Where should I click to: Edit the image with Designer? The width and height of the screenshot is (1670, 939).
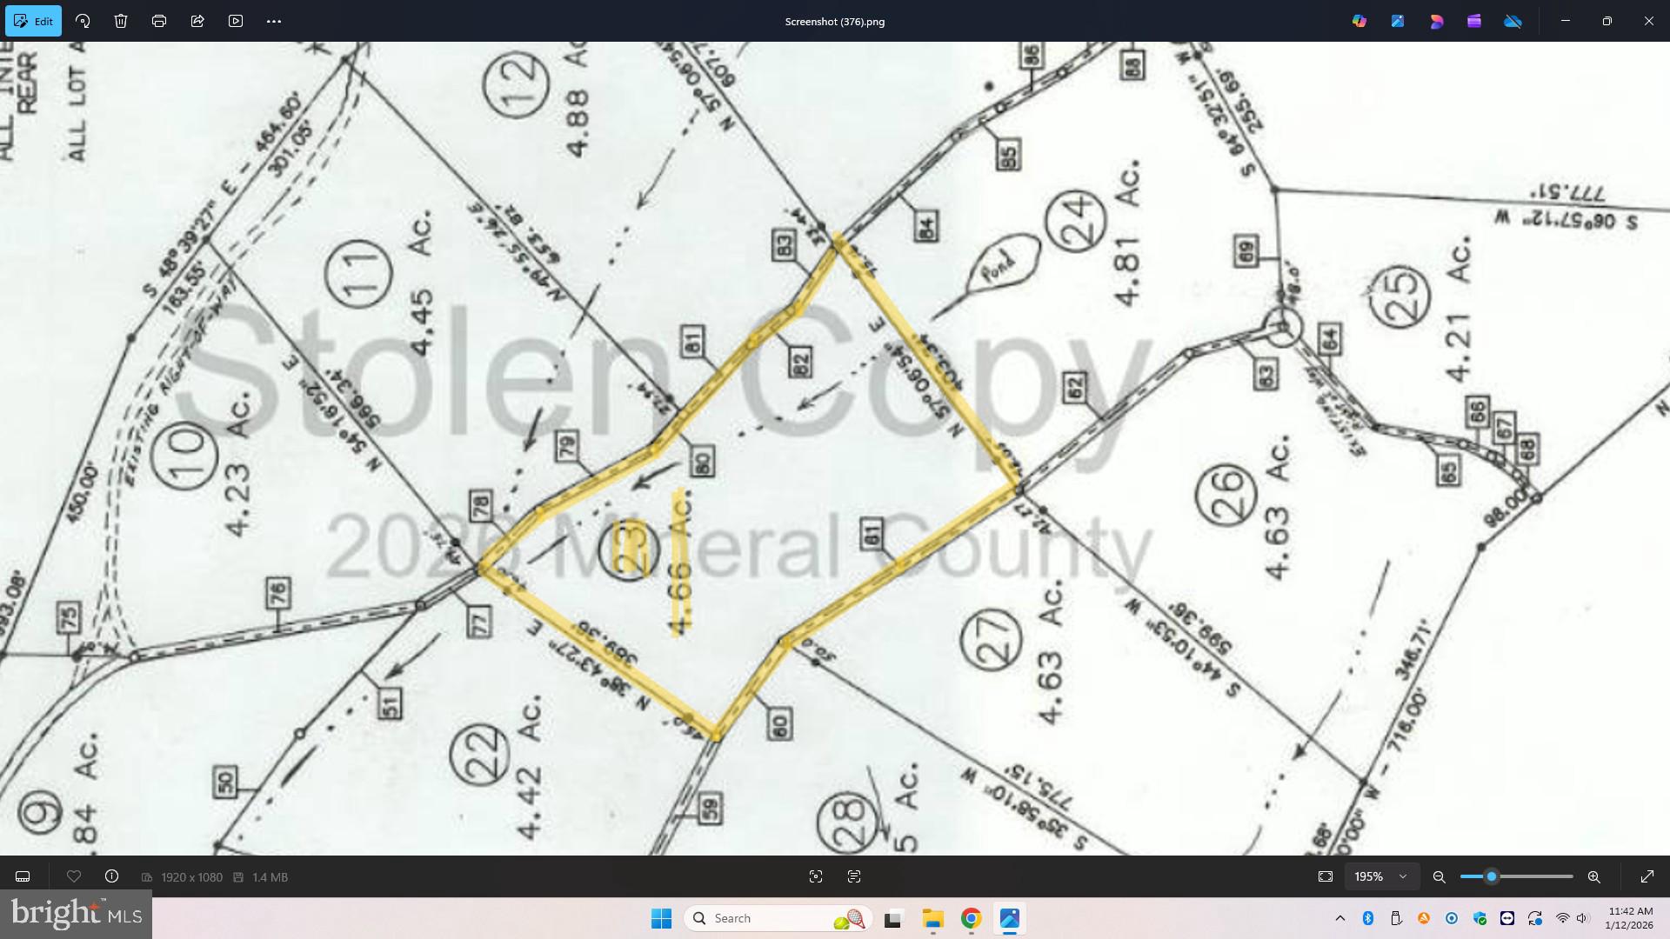[1436, 20]
